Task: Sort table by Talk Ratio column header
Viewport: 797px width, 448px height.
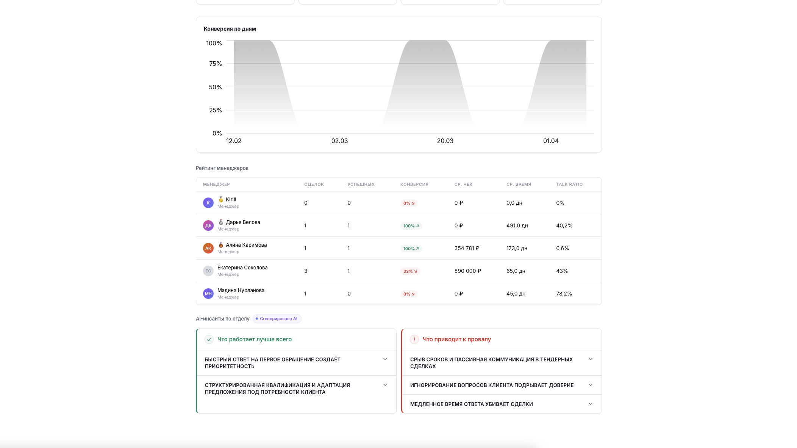Action: coord(569,184)
